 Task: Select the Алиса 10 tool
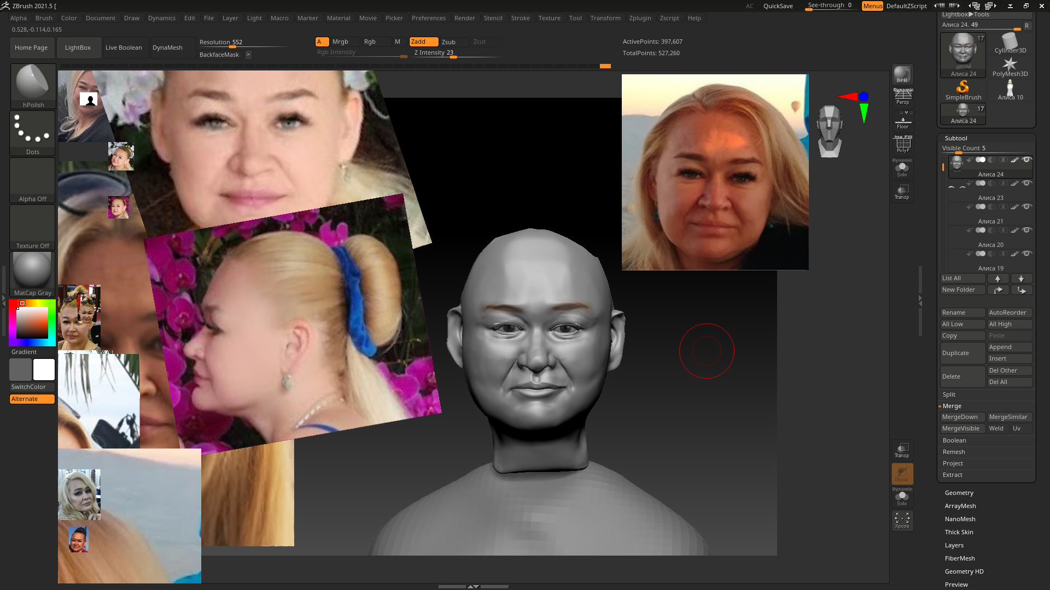pos(1010,90)
